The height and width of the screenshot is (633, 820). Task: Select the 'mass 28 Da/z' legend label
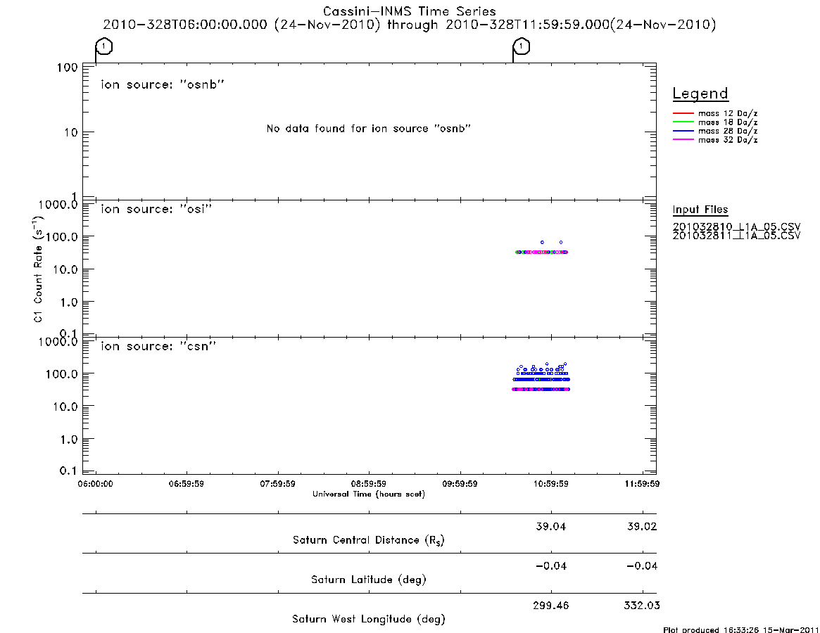tap(728, 132)
